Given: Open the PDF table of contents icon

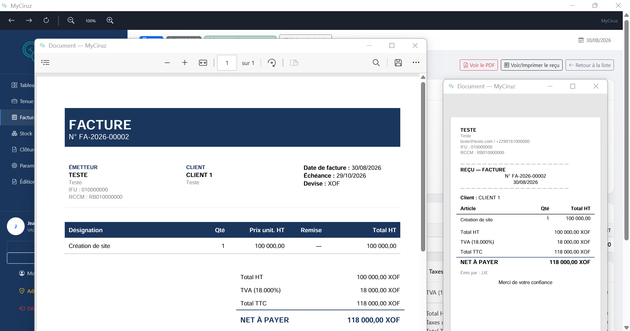Looking at the screenshot, I should (45, 62).
